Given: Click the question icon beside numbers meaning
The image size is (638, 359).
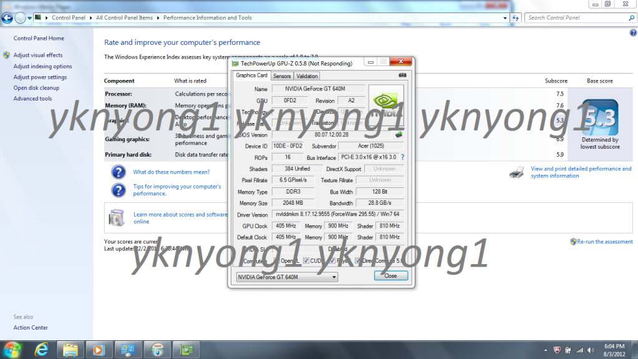Looking at the screenshot, I should point(118,172).
